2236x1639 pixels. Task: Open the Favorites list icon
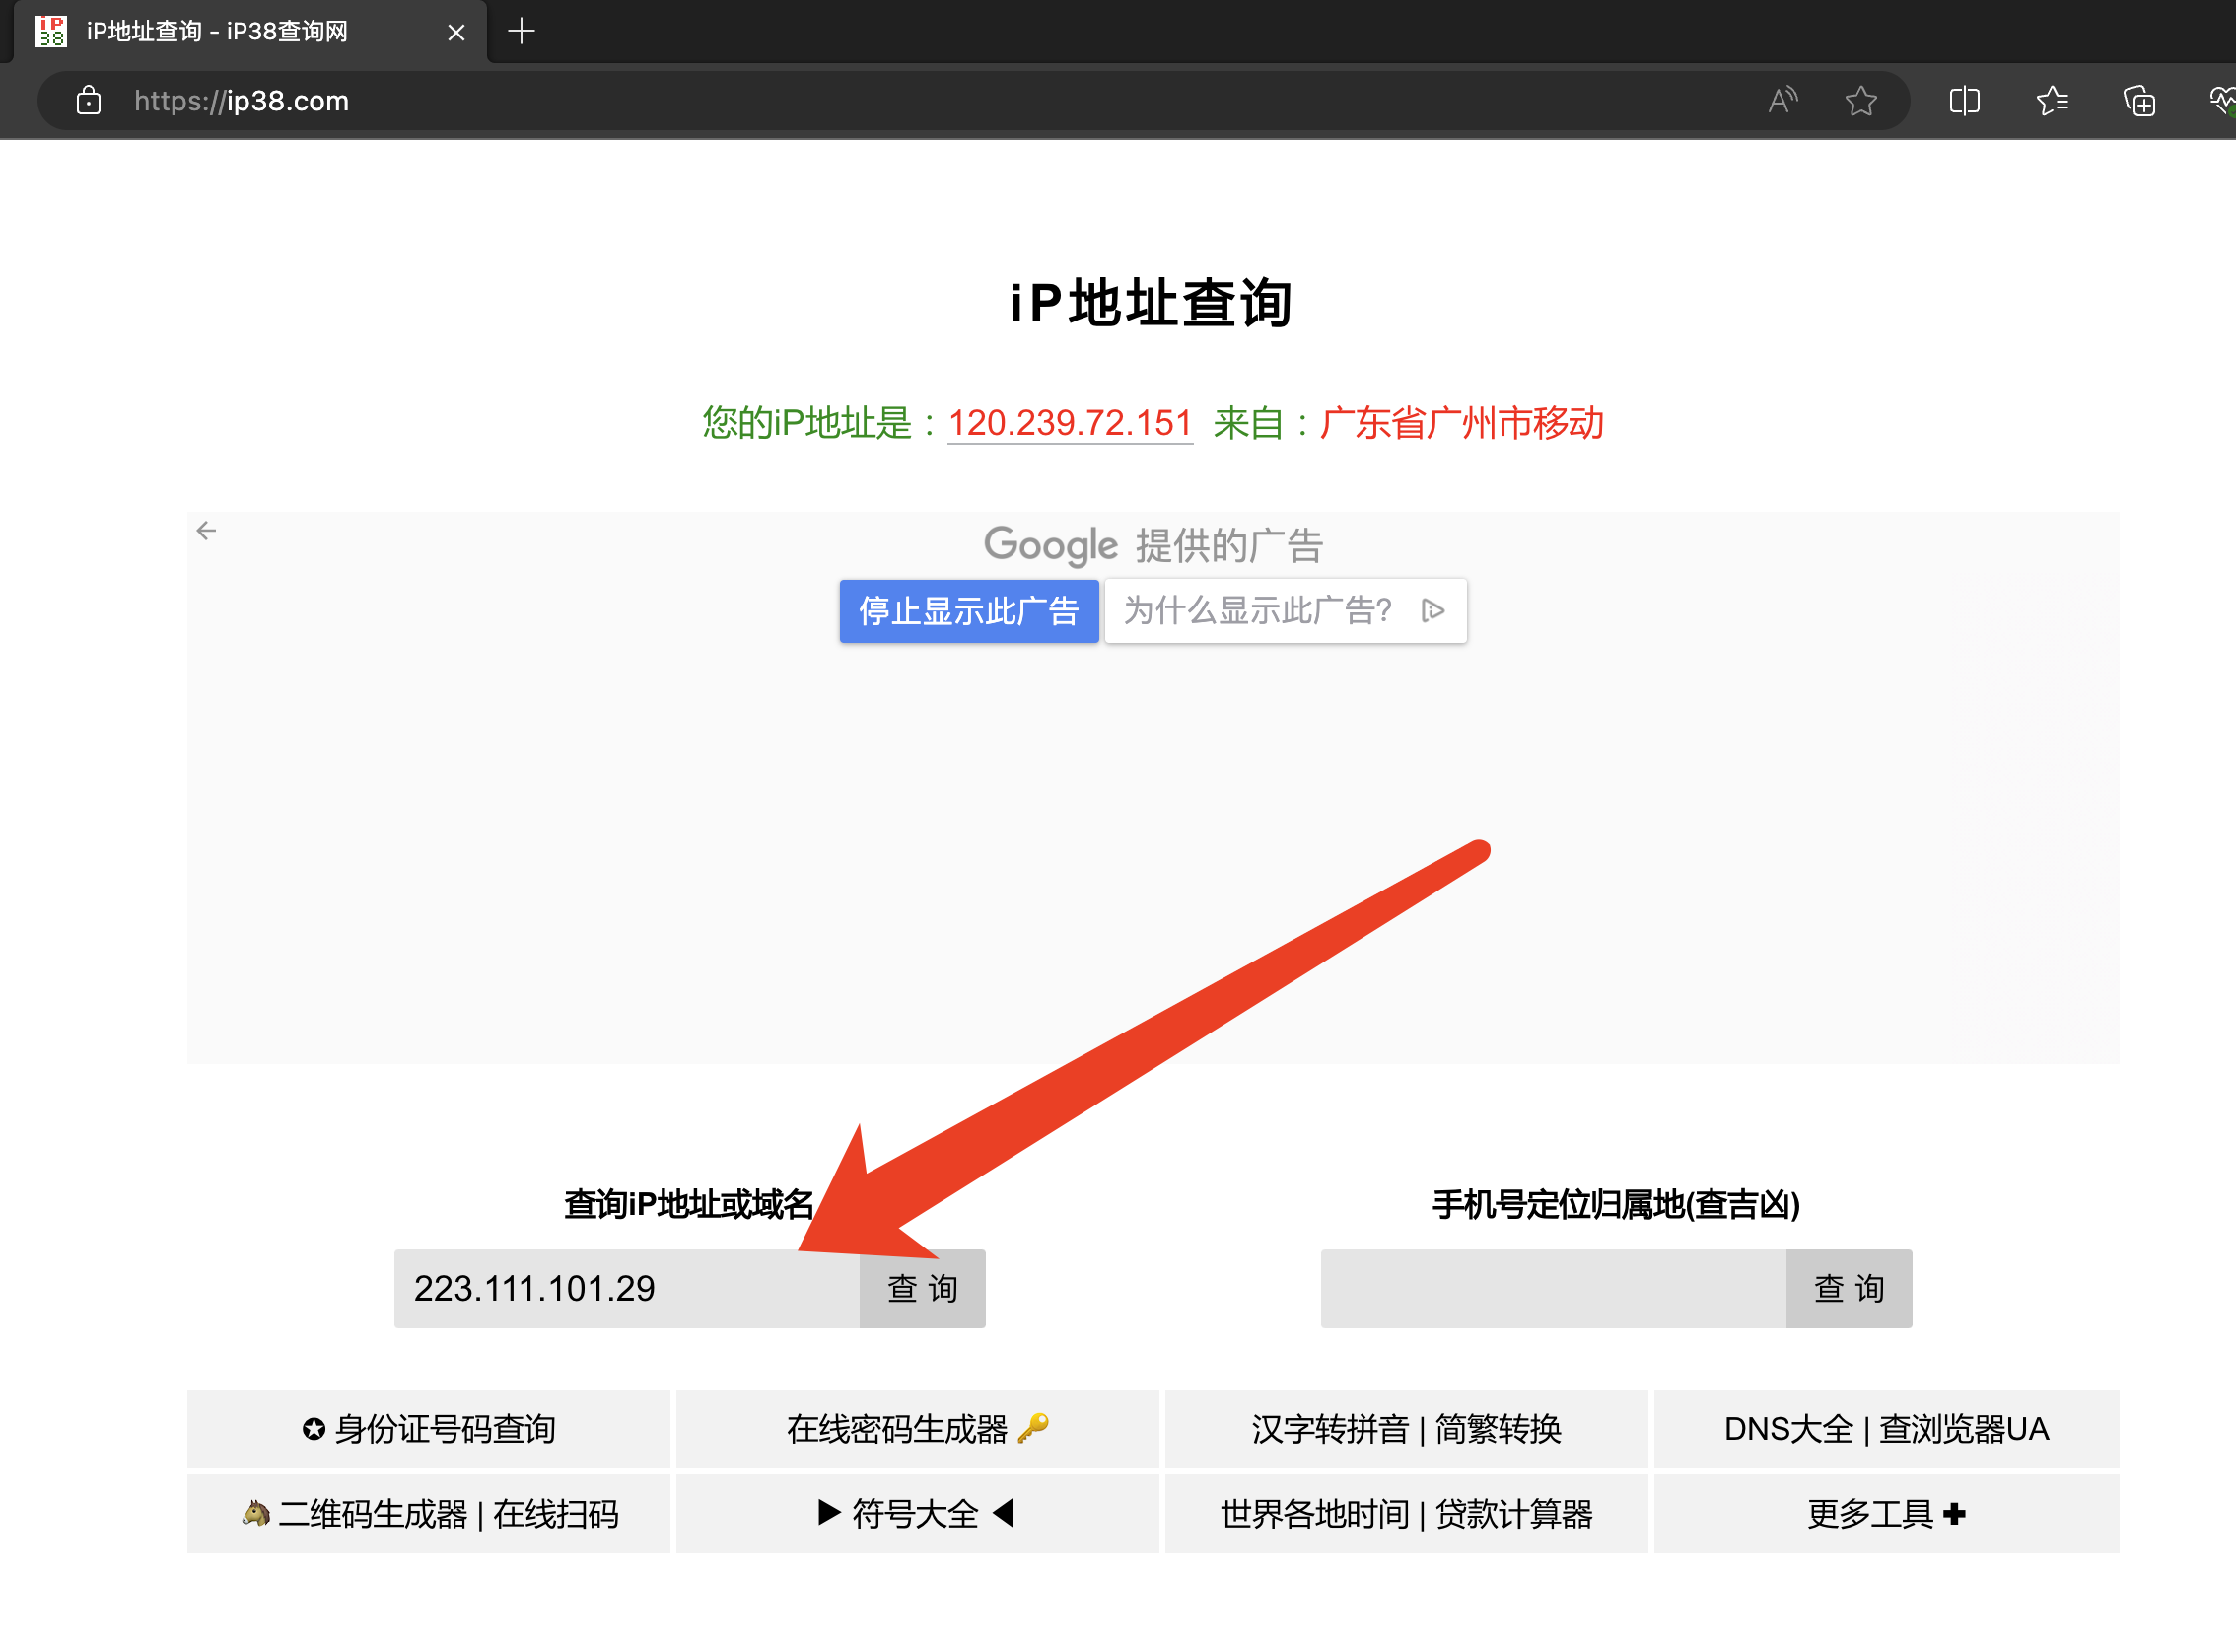[x=2052, y=102]
